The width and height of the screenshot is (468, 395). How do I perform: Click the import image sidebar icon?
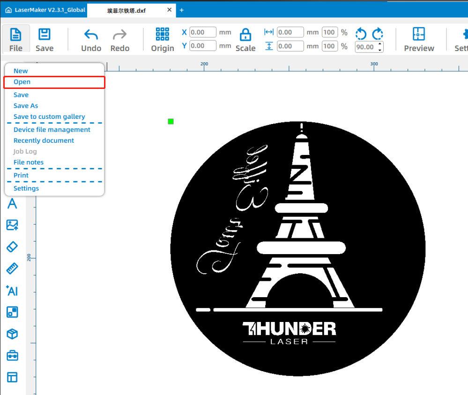coord(12,225)
